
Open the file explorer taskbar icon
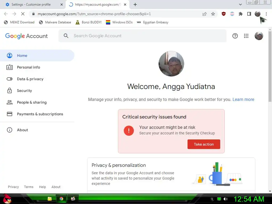pos(50,199)
